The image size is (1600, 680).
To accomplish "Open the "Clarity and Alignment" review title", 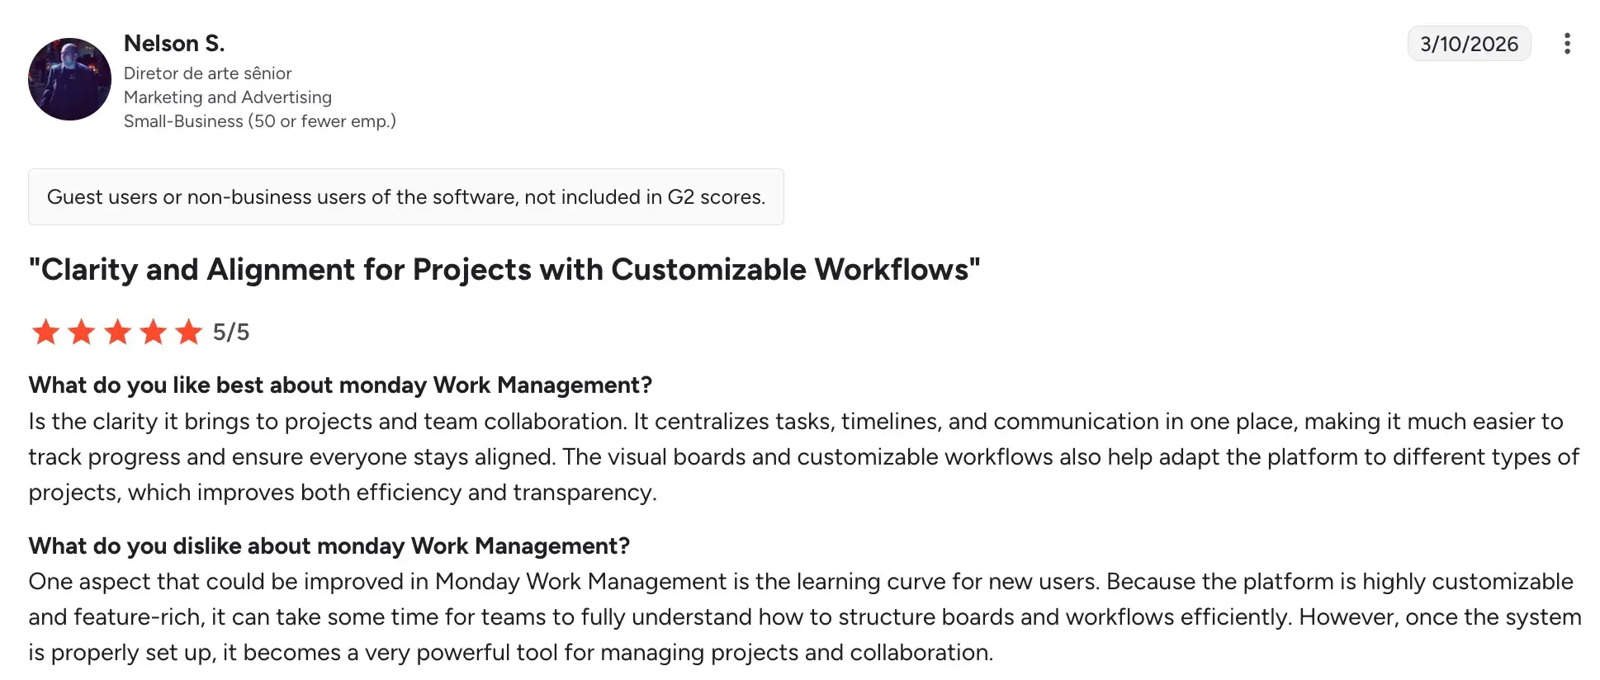I will (504, 270).
